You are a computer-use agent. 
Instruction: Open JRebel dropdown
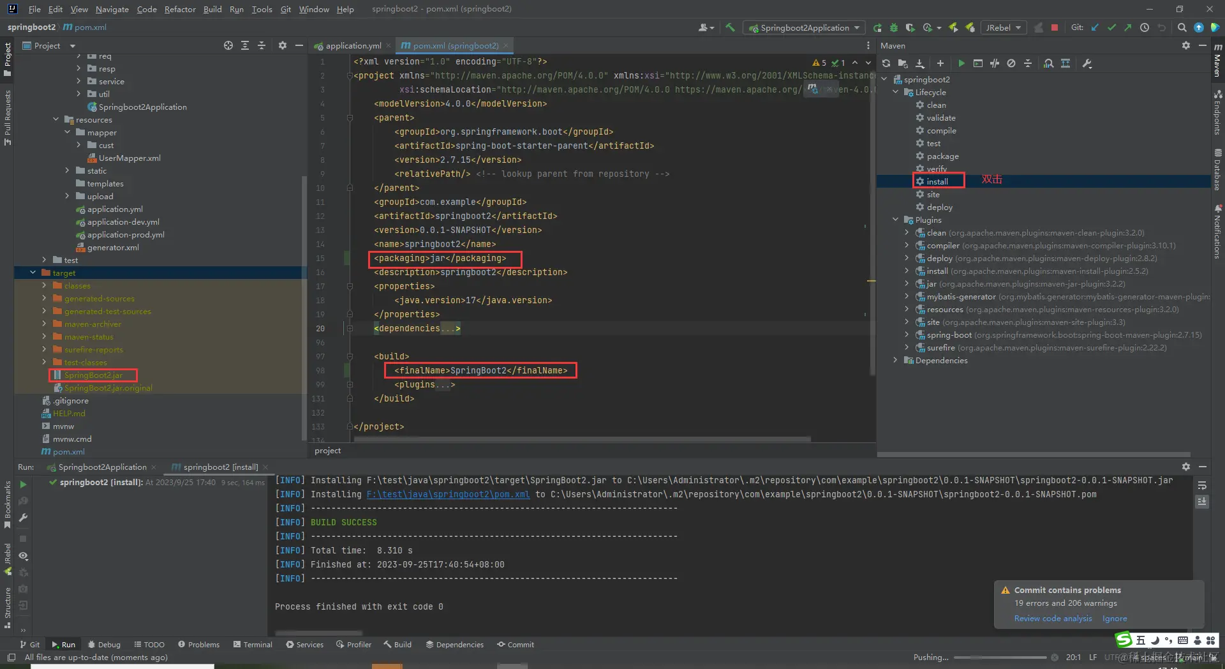[1004, 27]
